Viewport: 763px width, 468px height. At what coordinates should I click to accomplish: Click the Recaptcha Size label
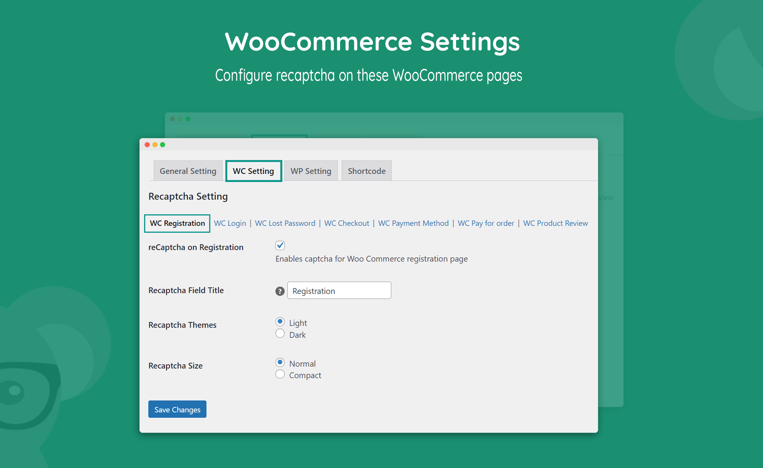tap(175, 366)
